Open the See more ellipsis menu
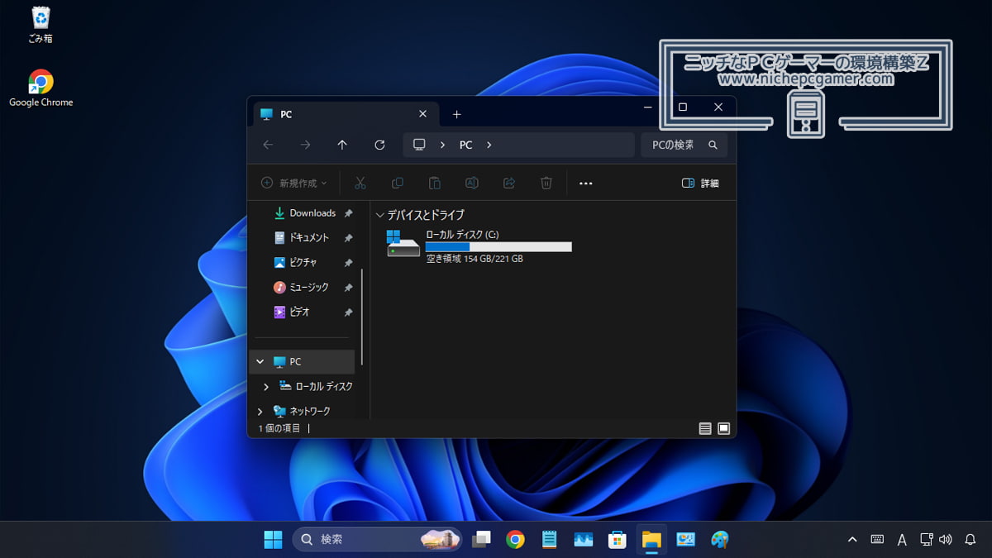 [586, 183]
